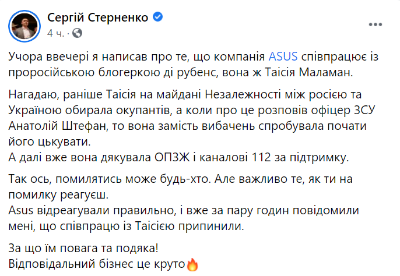Click the line about ОПЗЖ and каналові 112

click(178, 157)
